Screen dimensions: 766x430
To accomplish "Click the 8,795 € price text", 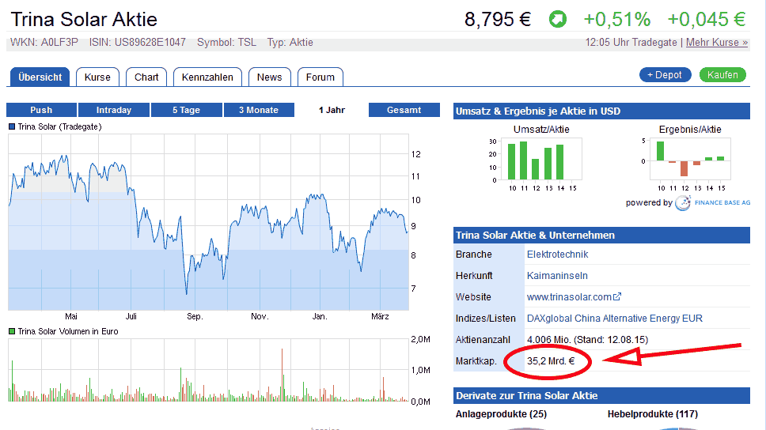I will (497, 20).
